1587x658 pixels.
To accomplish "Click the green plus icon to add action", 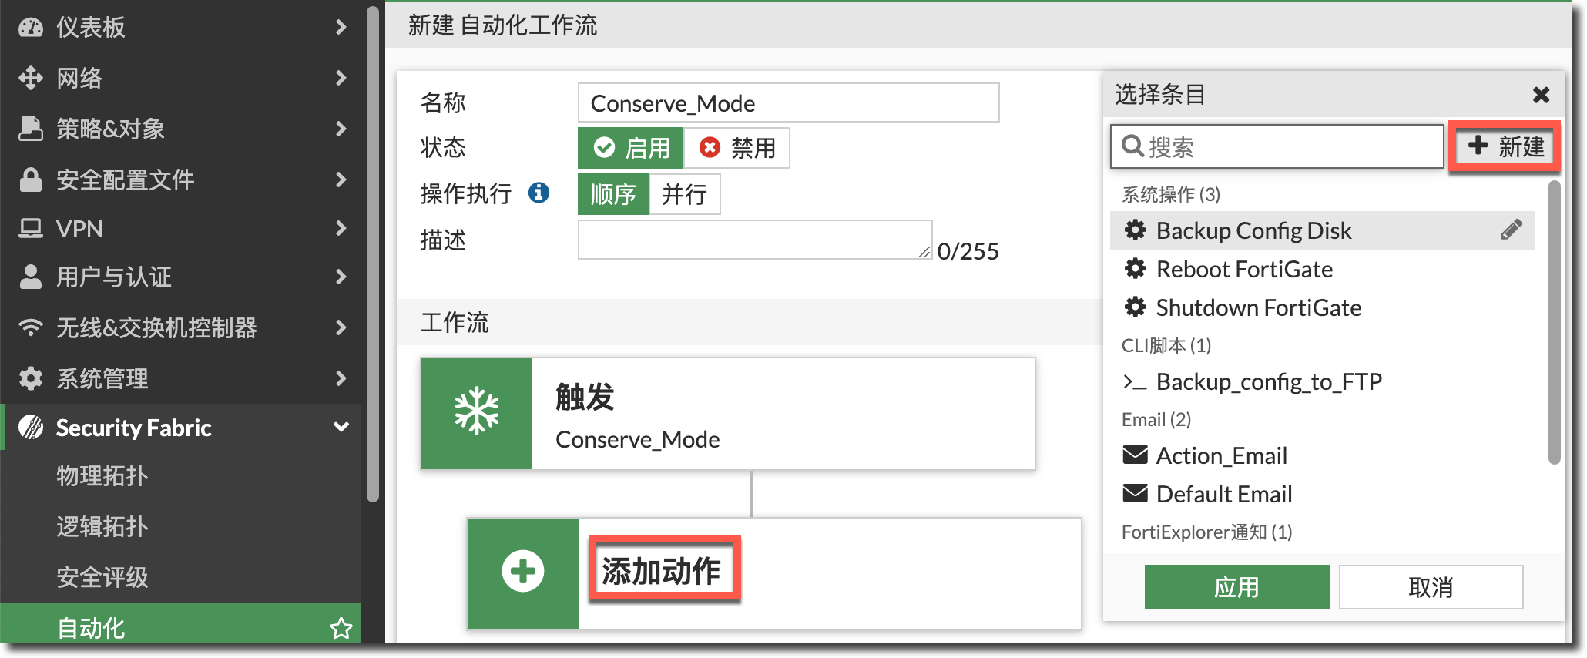I will (x=523, y=572).
